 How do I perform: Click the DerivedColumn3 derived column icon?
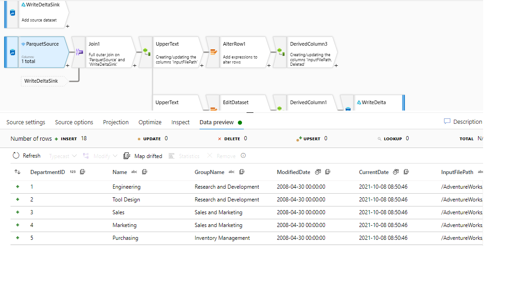point(280,52)
